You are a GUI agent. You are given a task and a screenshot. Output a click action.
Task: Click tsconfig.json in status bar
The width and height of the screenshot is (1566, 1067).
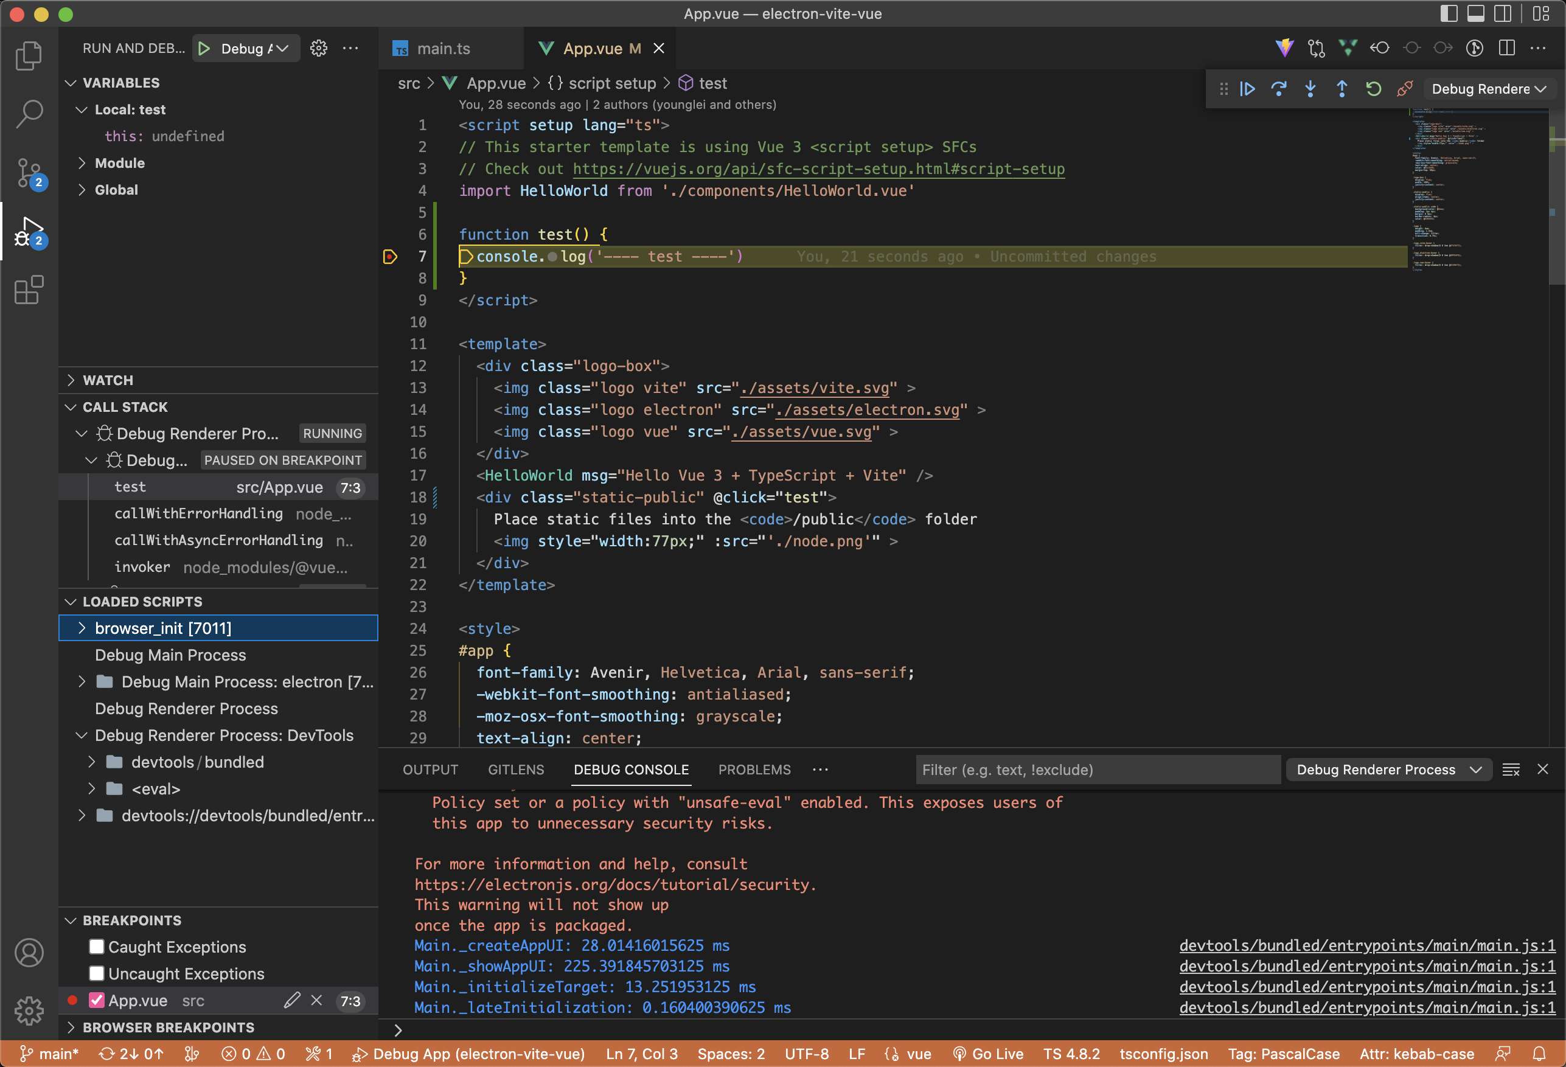[x=1163, y=1054]
